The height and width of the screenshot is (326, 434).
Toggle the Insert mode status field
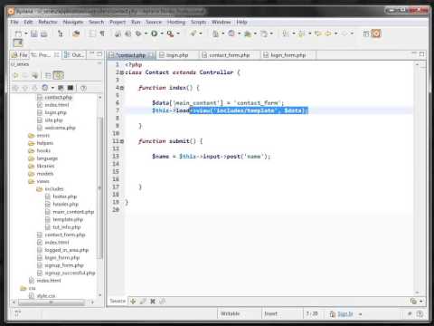(x=270, y=314)
